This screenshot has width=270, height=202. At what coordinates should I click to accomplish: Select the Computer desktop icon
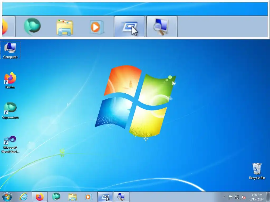point(10,50)
